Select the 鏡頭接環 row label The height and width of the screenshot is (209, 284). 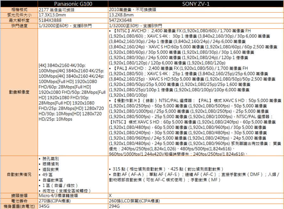point(19,196)
